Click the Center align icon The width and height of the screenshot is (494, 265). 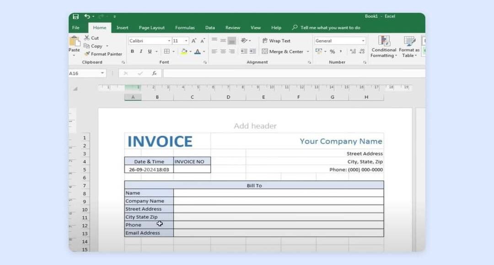point(223,52)
